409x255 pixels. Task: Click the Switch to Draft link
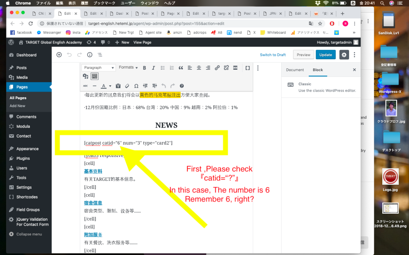coord(273,55)
